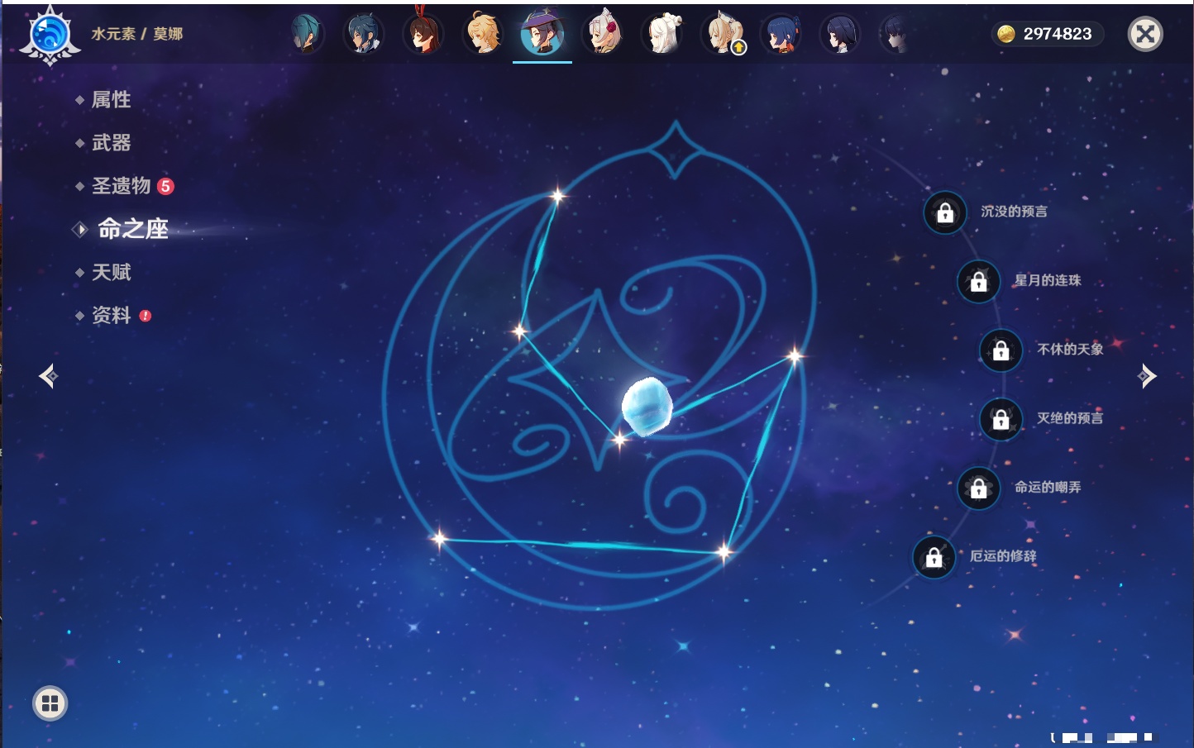Screen dimensions: 1194x748
Task: Select the dark-haired portrait right of Xiangling
Action: click(840, 34)
